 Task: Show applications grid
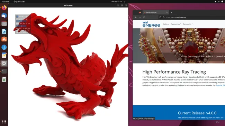4,122
